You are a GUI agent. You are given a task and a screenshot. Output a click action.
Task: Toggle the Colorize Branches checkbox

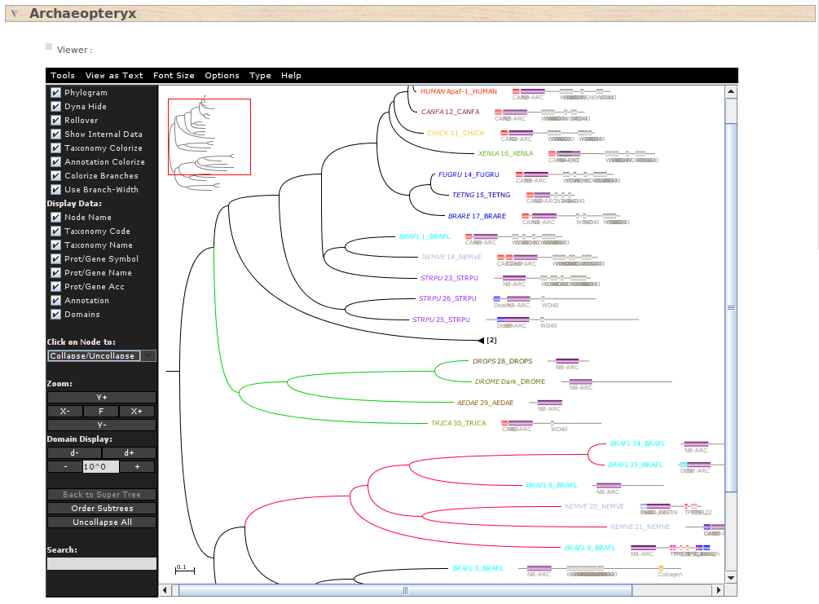tap(55, 176)
